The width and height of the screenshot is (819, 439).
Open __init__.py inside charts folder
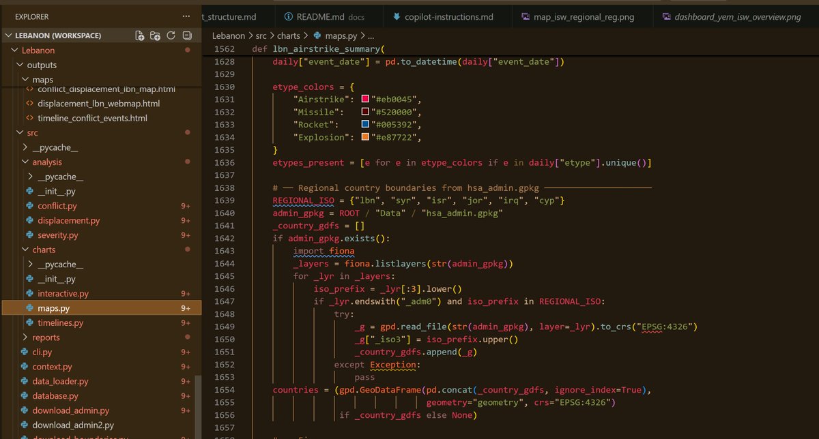click(56, 279)
